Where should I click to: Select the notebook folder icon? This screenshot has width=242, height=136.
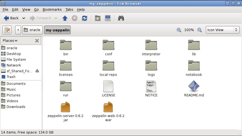pyautogui.click(x=194, y=66)
